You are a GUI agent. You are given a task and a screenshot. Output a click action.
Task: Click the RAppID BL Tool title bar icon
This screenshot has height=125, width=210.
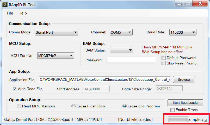pyautogui.click(x=5, y=5)
